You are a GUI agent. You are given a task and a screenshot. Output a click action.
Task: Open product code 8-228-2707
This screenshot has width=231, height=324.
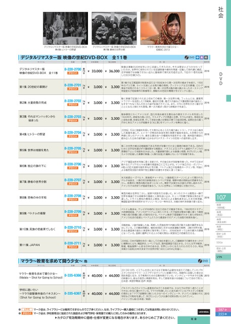coord(73,180)
